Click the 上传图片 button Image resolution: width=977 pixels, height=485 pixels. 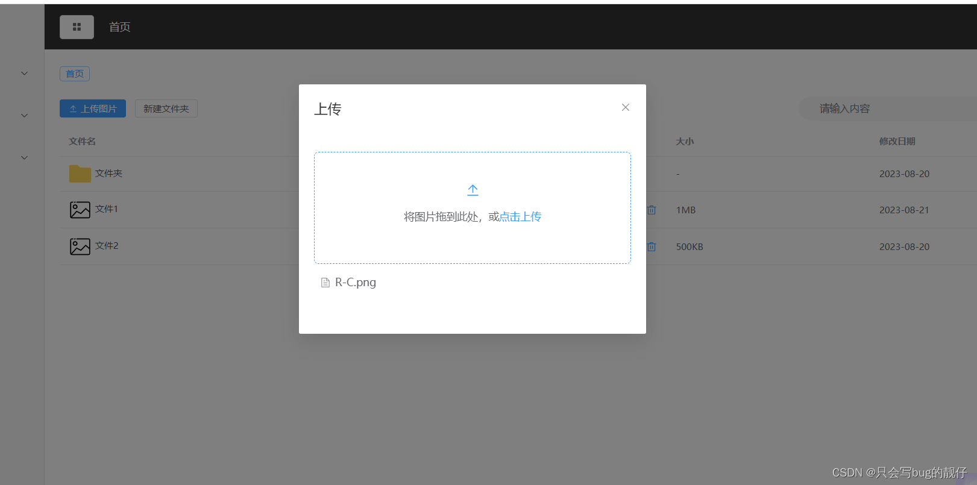click(93, 108)
